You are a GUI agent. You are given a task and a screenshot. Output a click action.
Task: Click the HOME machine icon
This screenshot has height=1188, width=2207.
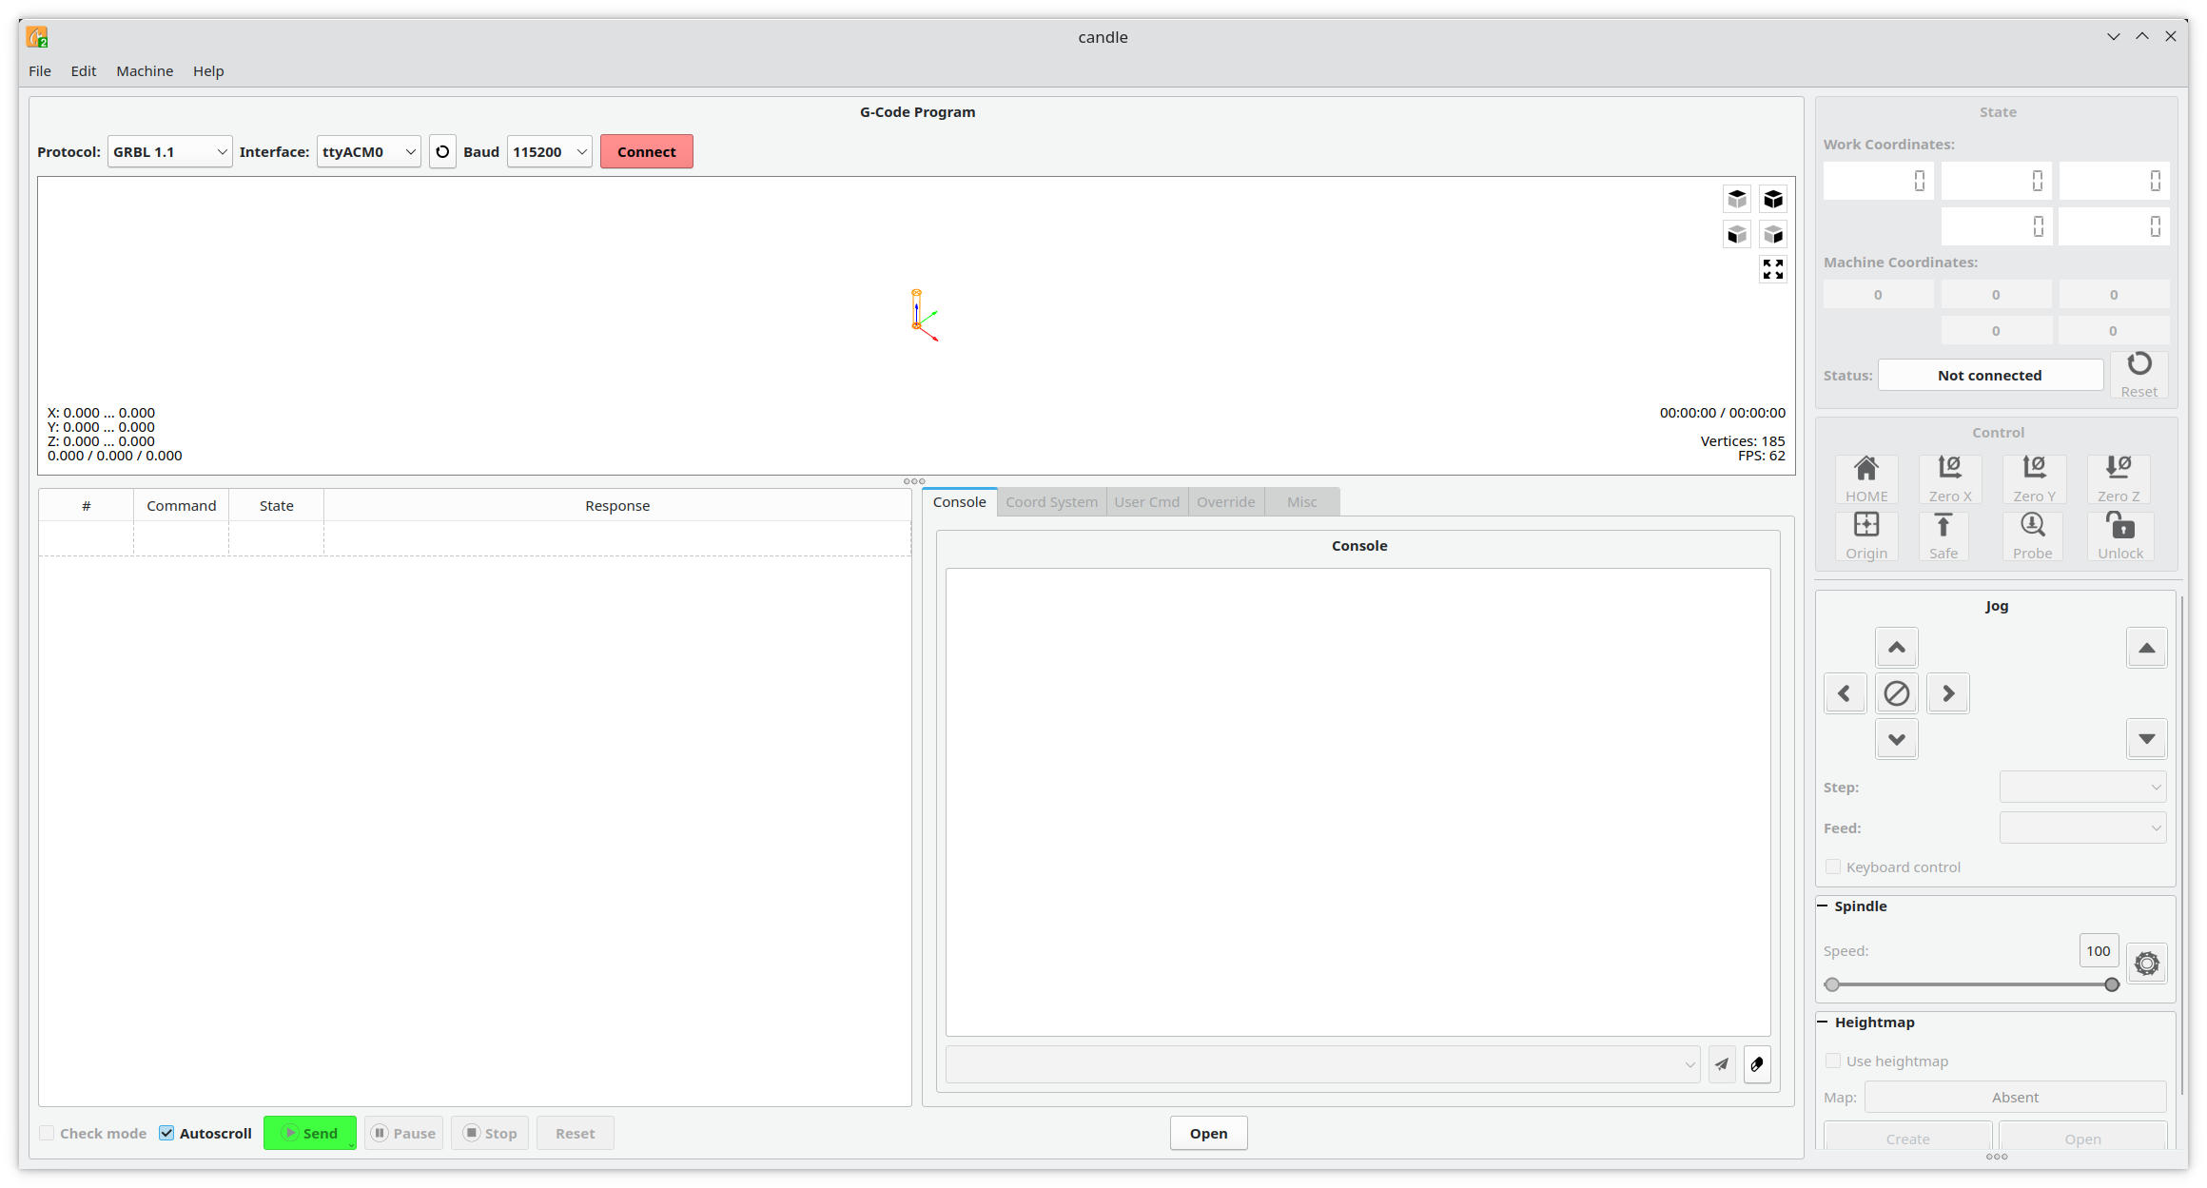click(1865, 477)
